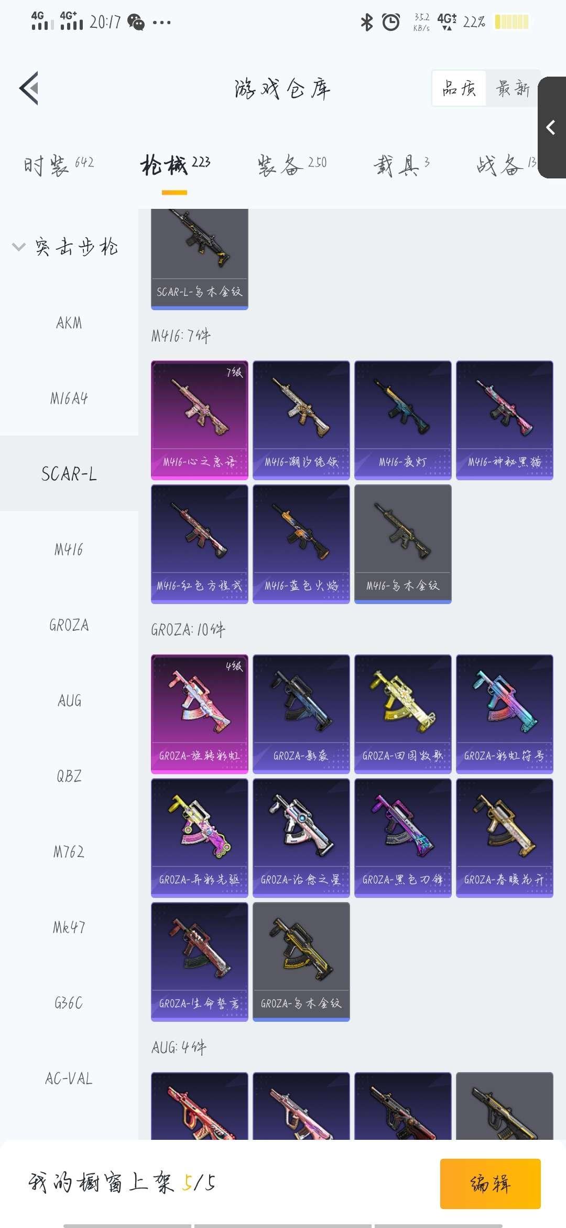
Task: Tap the back arrow icon
Action: 29,88
